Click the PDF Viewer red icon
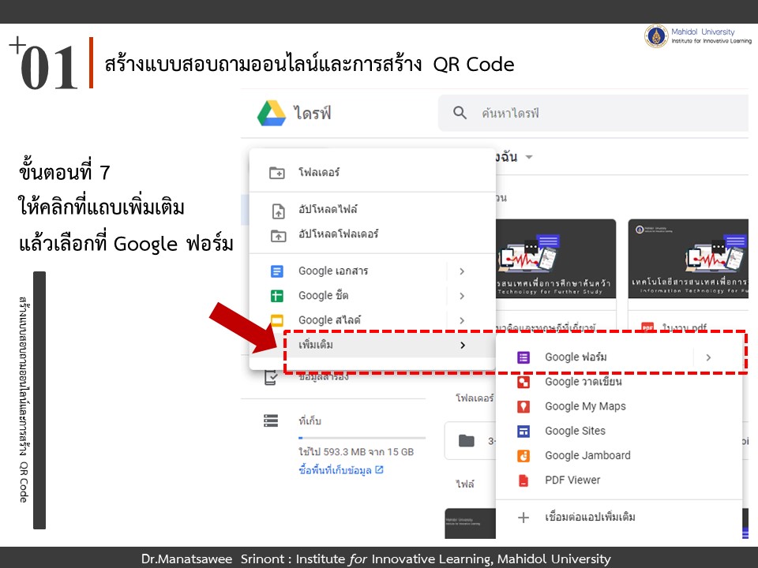Screen dimensions: 758x568 coord(523,480)
